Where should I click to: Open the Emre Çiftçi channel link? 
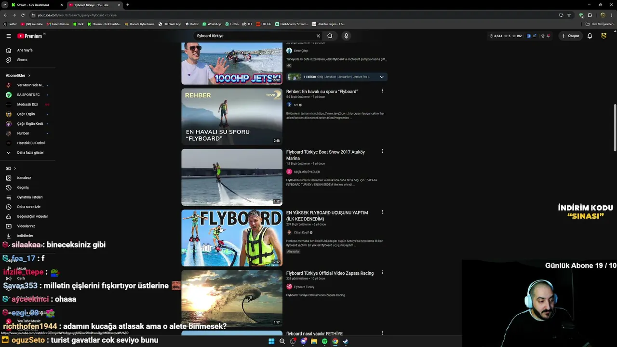301,51
